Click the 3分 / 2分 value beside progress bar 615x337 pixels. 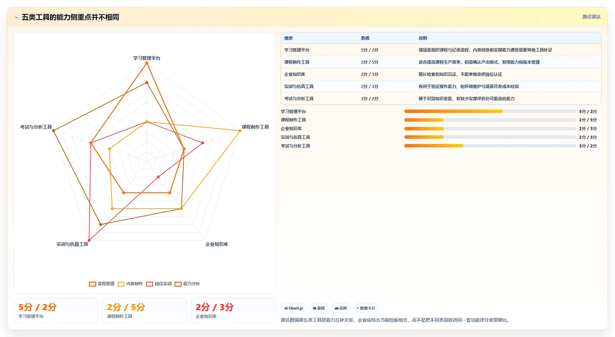coord(588,146)
